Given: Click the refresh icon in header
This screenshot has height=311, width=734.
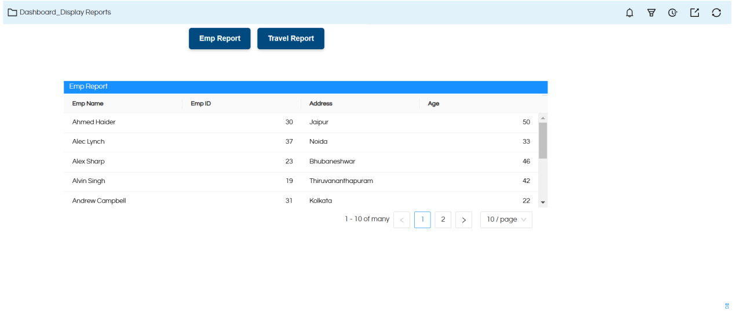Looking at the screenshot, I should coord(717,12).
